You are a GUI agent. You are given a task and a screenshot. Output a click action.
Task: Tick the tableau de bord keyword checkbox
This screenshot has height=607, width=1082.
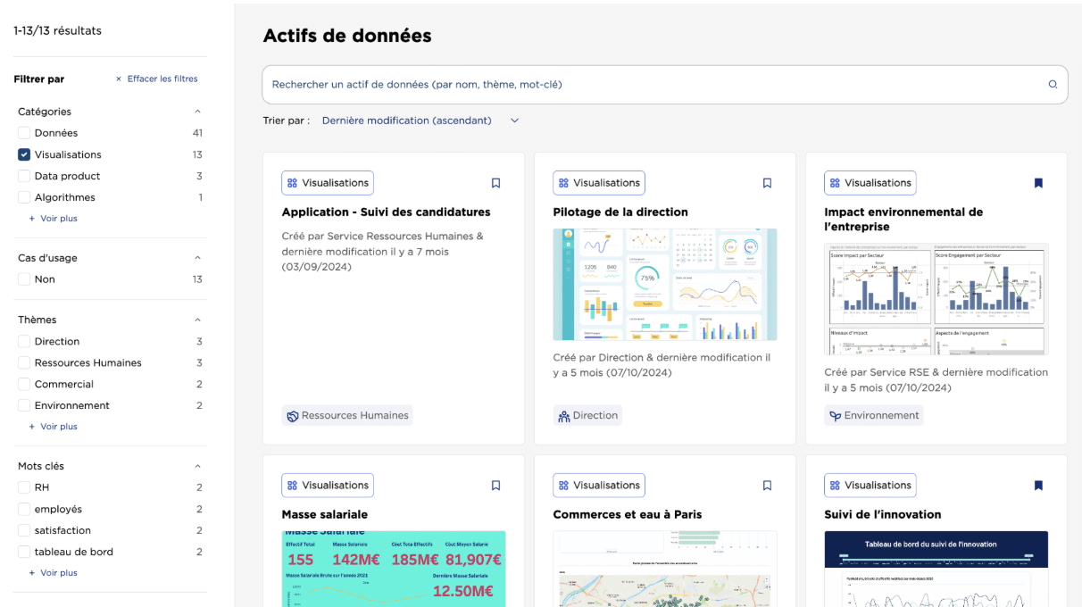pyautogui.click(x=24, y=553)
